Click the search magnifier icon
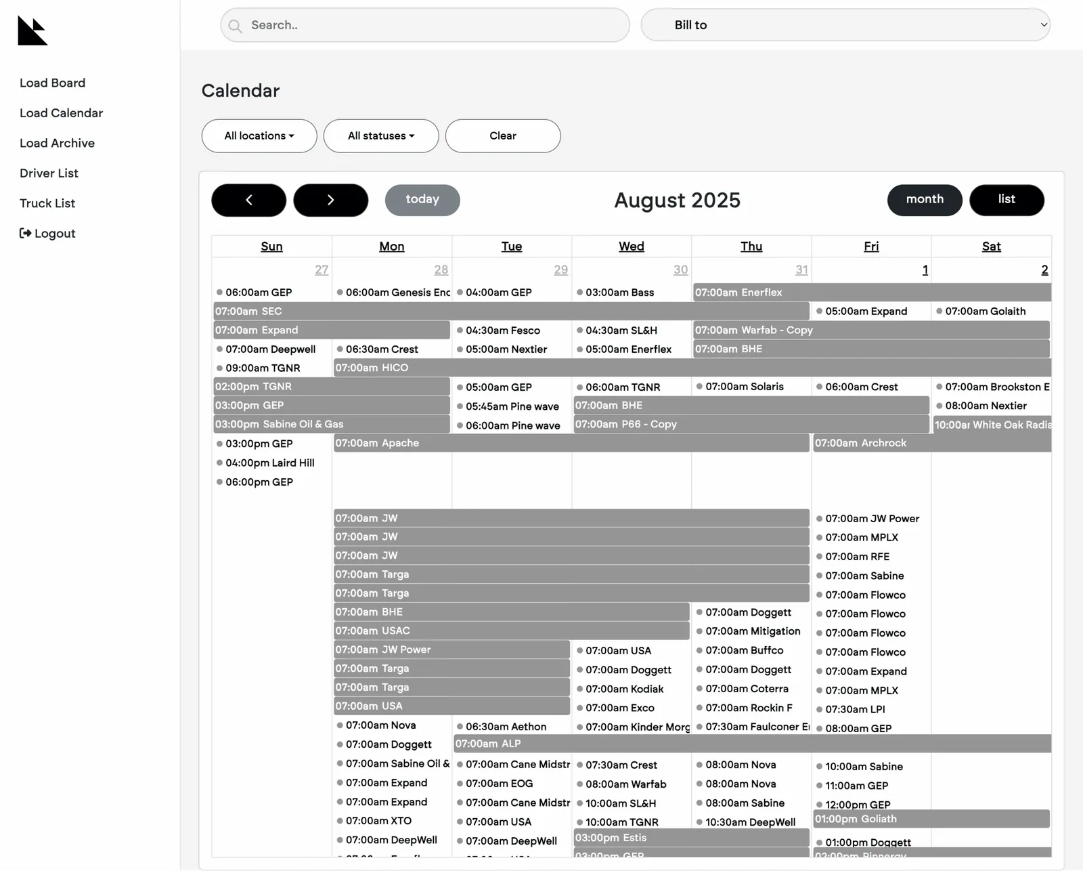The image size is (1083, 871). point(235,26)
